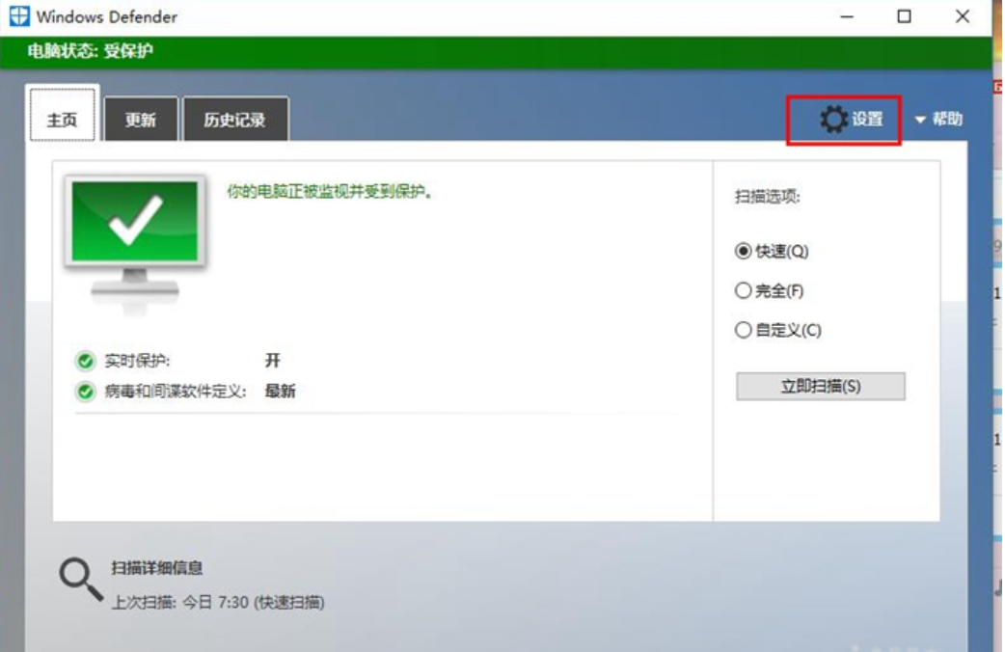Click the 扫描选项: label
Viewport: 1005px width, 652px height.
click(767, 196)
